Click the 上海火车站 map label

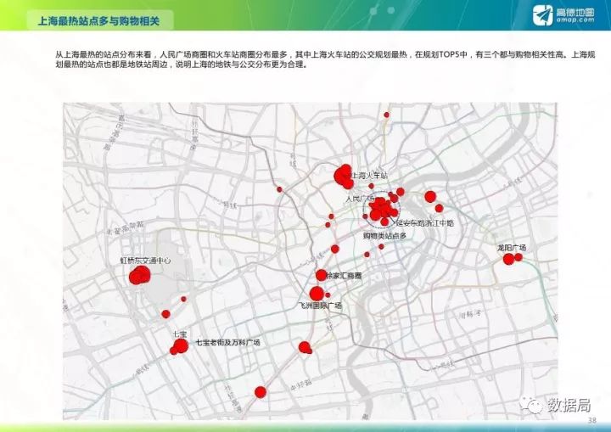370,176
